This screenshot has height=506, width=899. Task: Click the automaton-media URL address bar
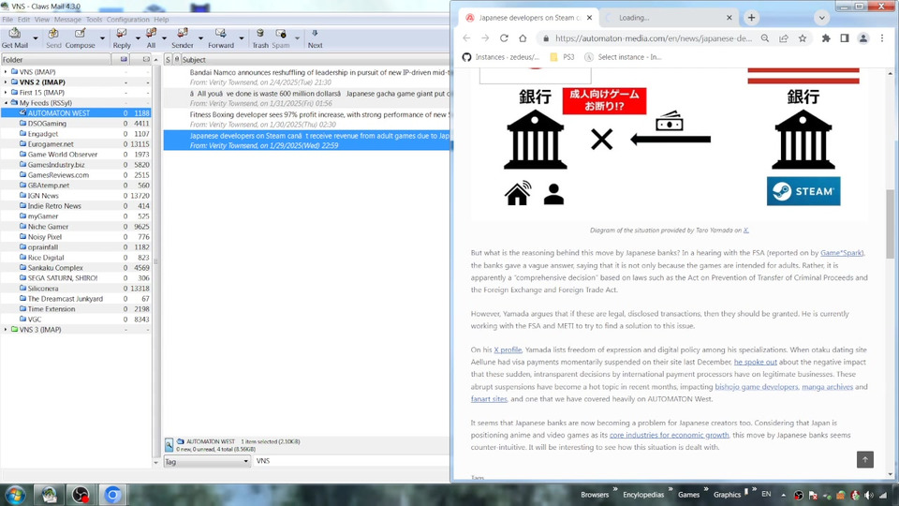coord(653,38)
